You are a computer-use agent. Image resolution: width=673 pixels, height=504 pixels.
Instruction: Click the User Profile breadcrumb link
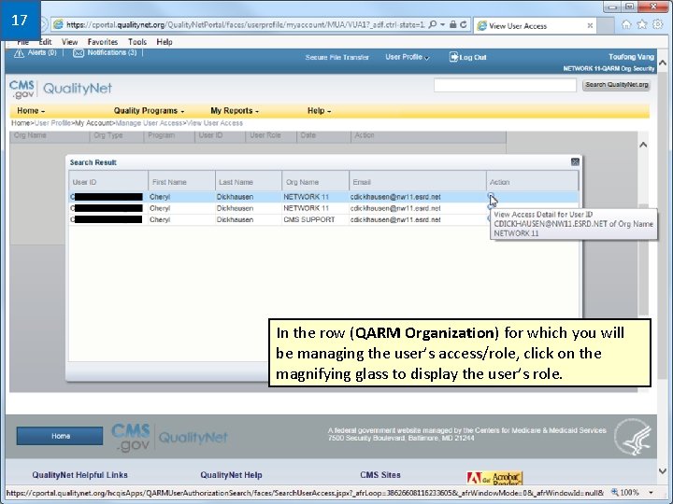pos(52,123)
